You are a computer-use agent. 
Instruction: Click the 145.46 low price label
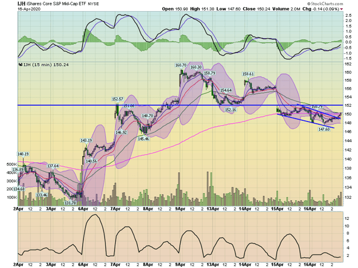click(x=143, y=139)
